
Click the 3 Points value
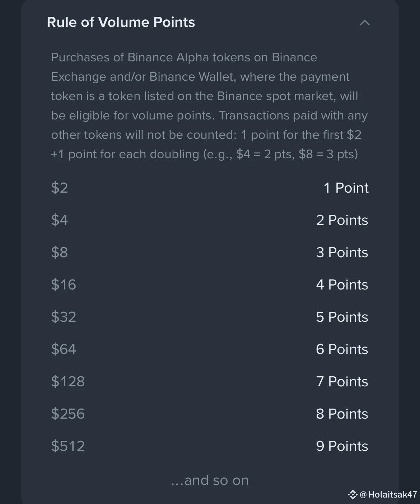pos(342,252)
